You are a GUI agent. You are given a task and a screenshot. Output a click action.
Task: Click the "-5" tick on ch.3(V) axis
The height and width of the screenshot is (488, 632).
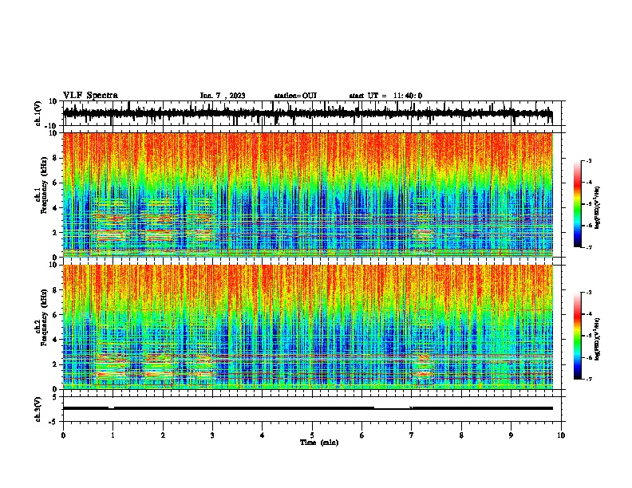tap(54, 422)
